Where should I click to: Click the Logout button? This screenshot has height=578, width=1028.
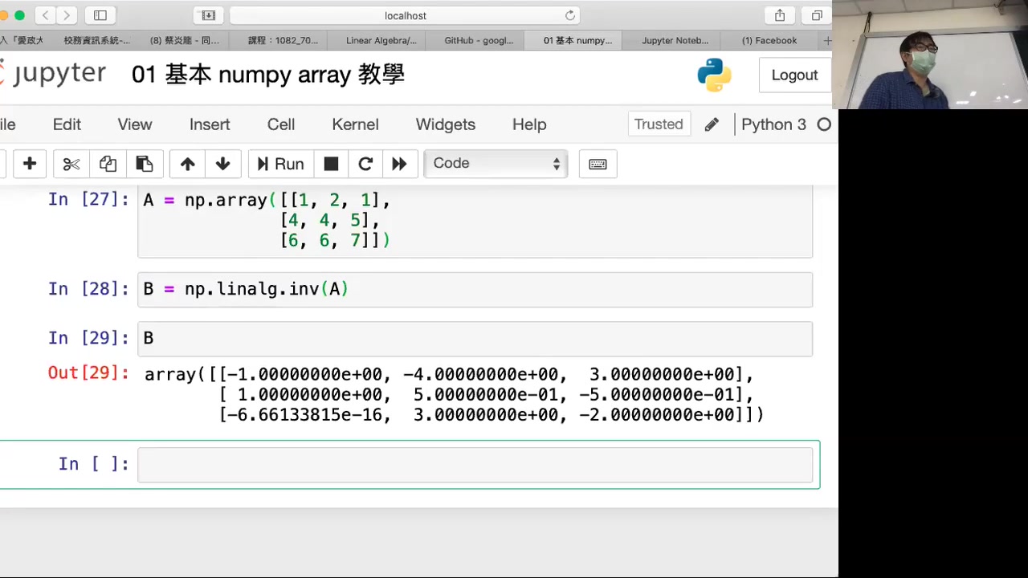pyautogui.click(x=794, y=74)
